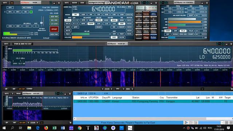
Task: Open EXW in the RX Control header
Action: [82, 3]
